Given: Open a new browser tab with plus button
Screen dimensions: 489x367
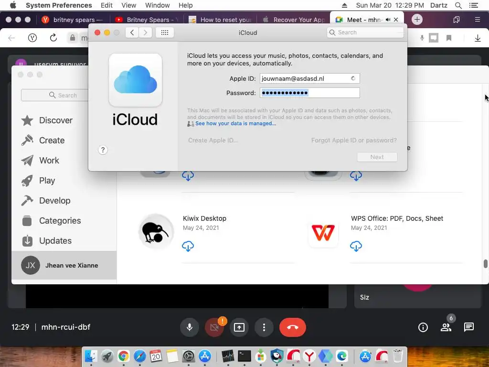Looking at the screenshot, I should coord(417,20).
